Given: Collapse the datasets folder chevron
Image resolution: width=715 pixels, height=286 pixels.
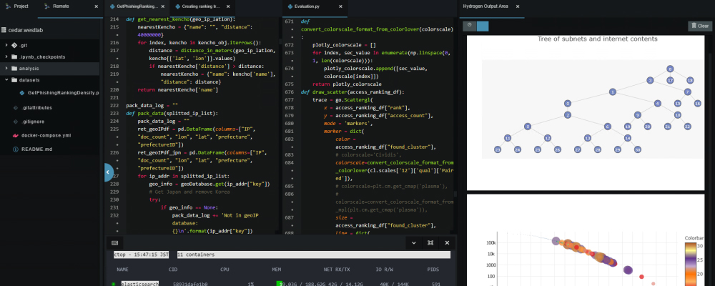Looking at the screenshot, I should 6,80.
